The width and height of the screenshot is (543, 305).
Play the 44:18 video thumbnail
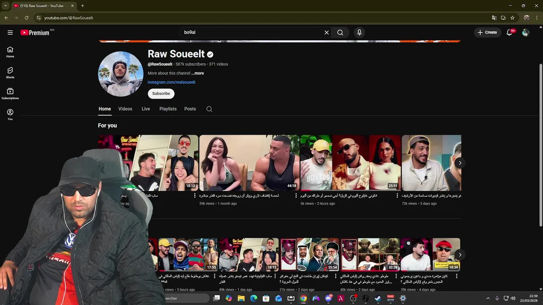coord(249,163)
